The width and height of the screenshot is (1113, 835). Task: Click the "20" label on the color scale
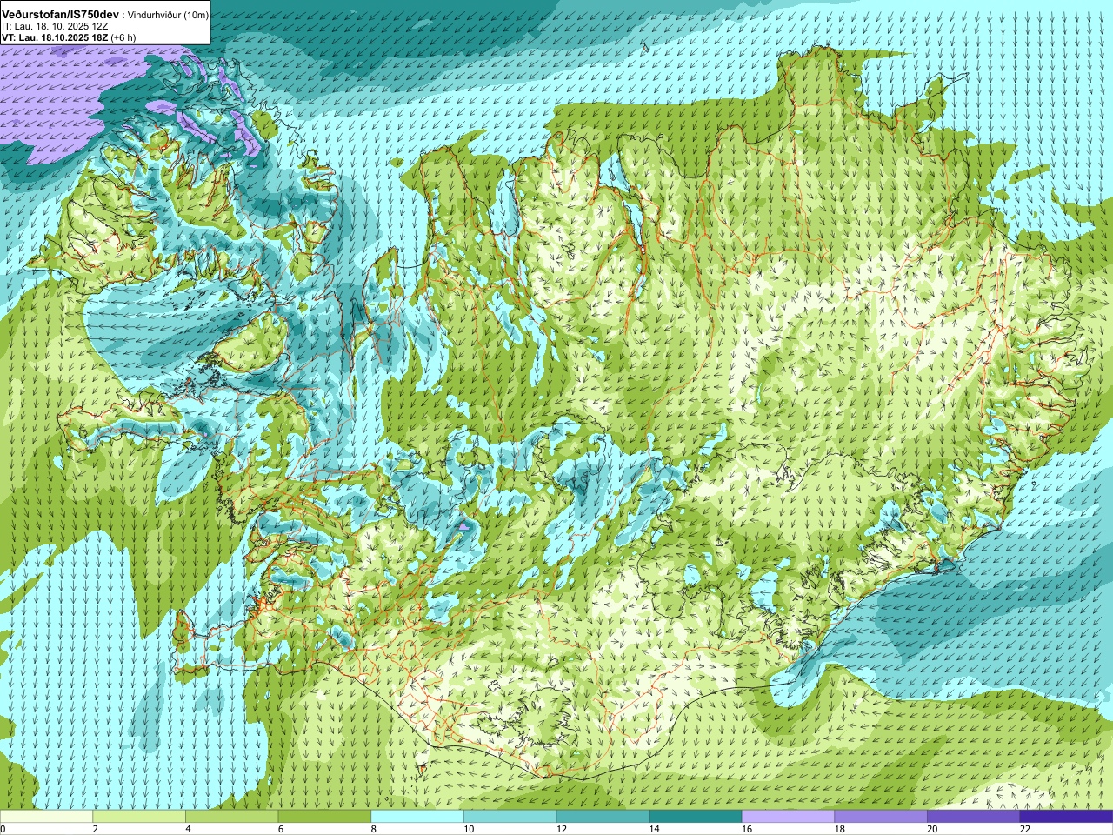click(x=932, y=829)
